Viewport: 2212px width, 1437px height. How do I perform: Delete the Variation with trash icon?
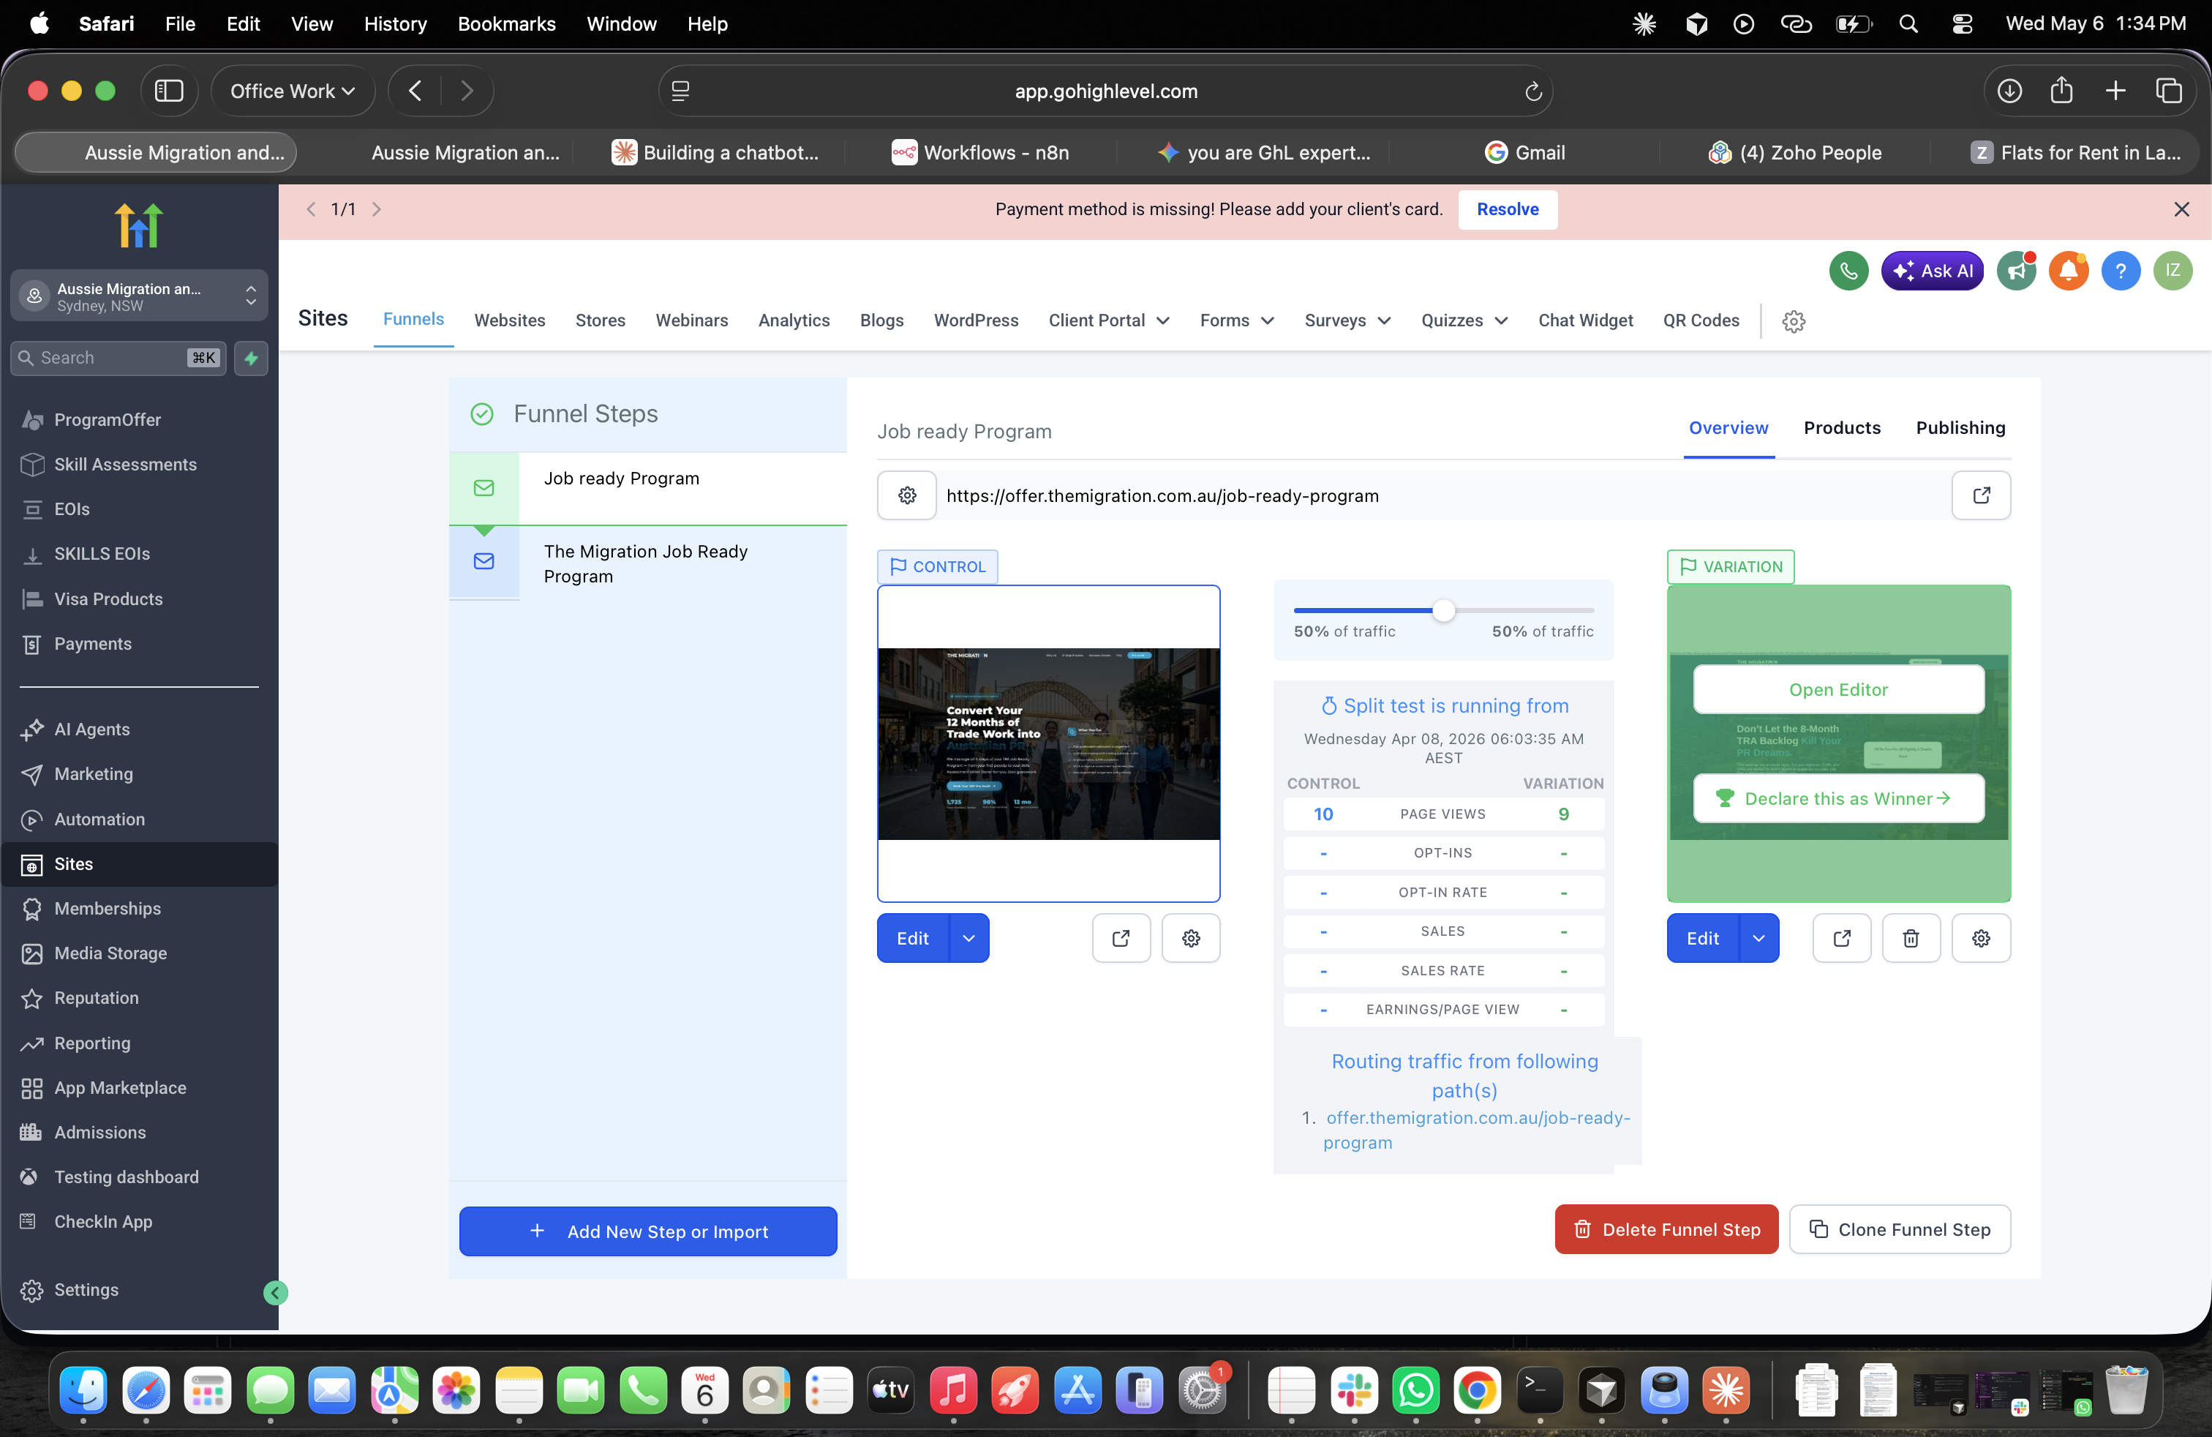coord(1911,938)
